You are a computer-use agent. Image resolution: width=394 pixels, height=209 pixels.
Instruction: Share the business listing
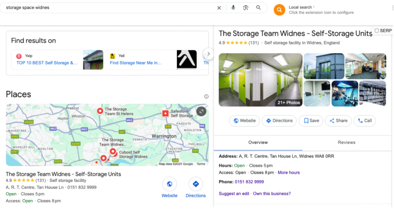[338, 121]
